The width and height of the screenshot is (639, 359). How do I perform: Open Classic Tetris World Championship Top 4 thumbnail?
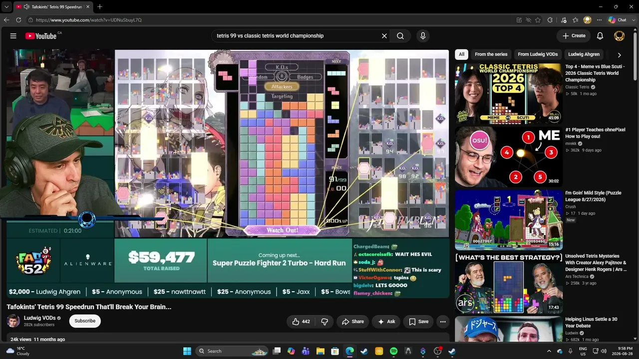508,93
